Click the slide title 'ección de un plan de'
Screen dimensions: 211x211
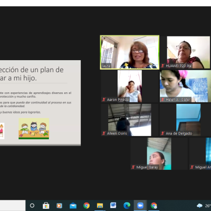click(x=32, y=70)
